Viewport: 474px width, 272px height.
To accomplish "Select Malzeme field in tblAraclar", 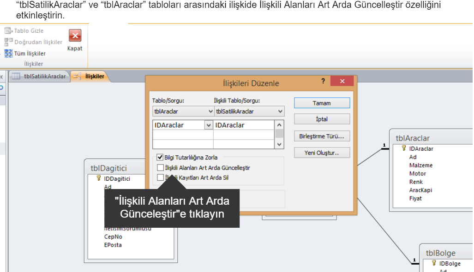I will [421, 165].
